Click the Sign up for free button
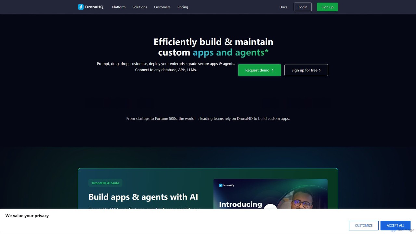This screenshot has height=234, width=416. coord(306,70)
